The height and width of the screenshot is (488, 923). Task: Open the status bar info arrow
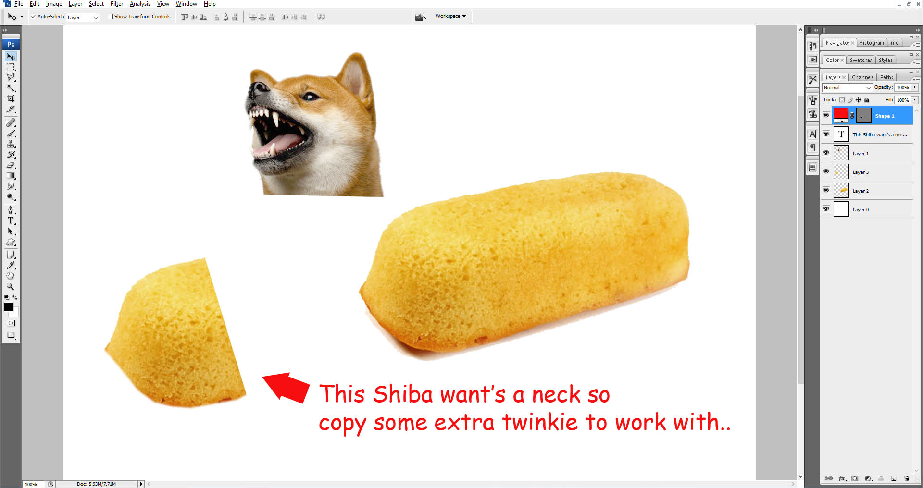point(141,484)
